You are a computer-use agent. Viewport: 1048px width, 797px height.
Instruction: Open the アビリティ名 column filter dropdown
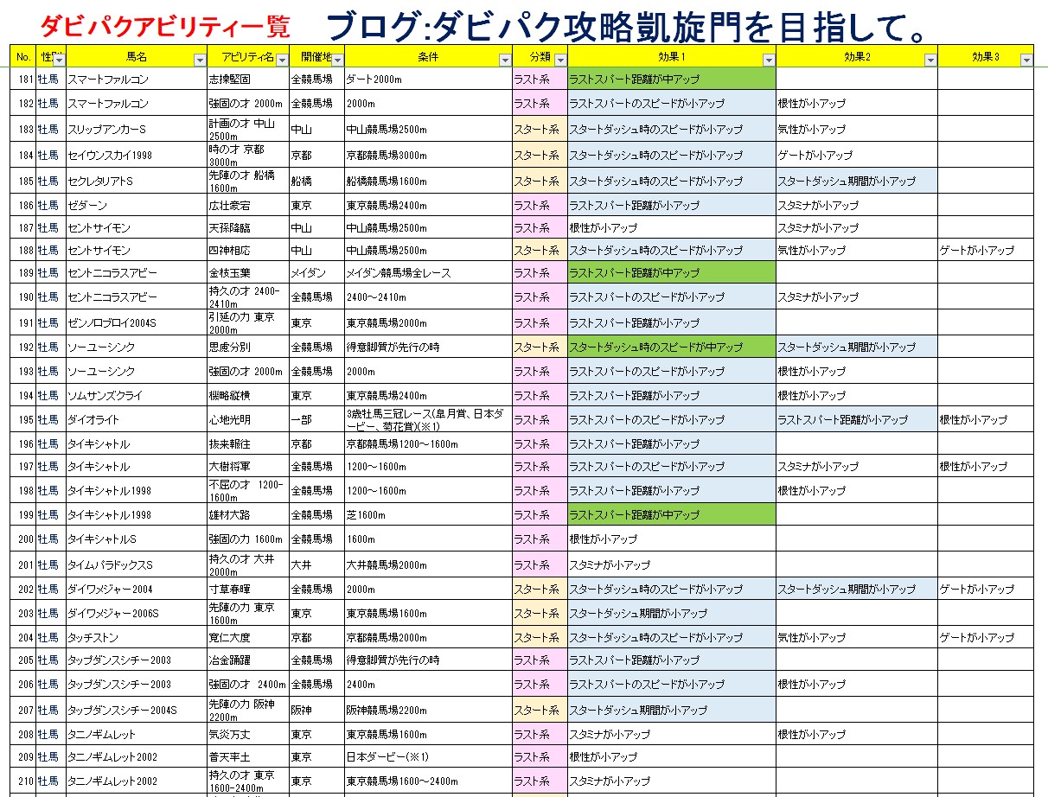pos(282,60)
